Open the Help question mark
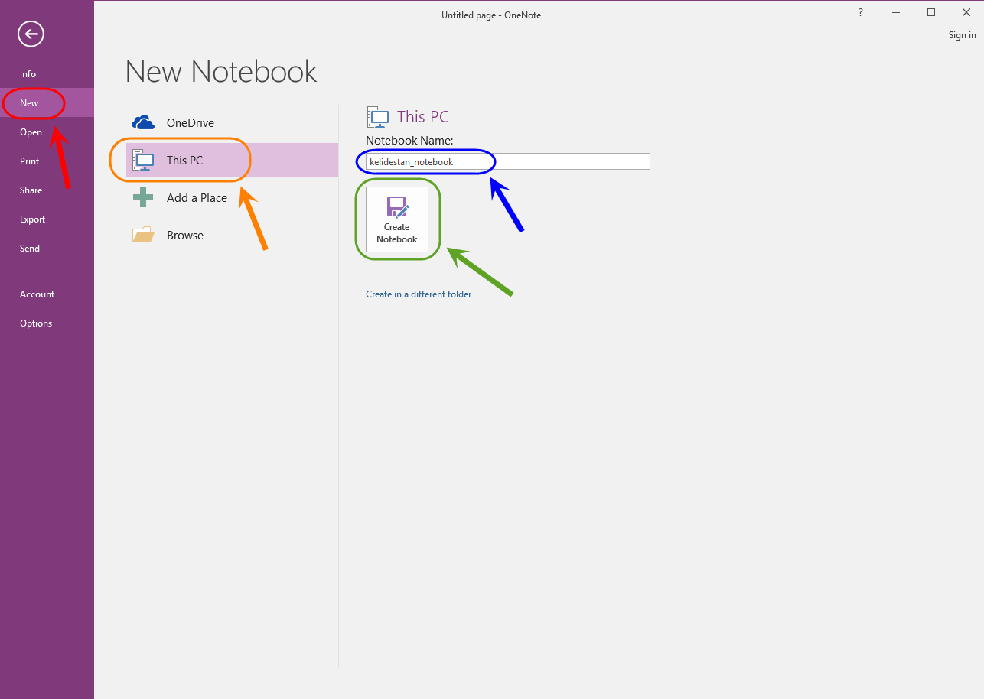 (x=861, y=13)
